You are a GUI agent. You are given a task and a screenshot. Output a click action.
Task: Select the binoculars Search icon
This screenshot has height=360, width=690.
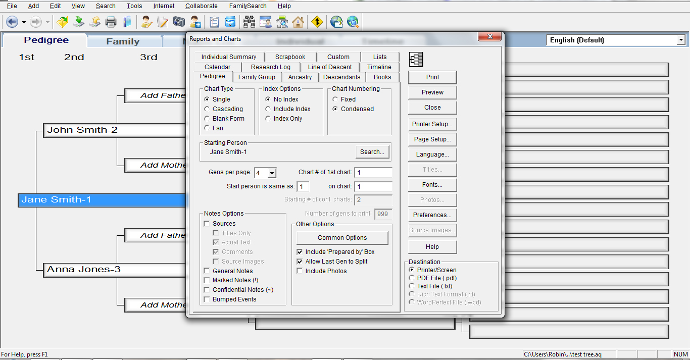(248, 22)
